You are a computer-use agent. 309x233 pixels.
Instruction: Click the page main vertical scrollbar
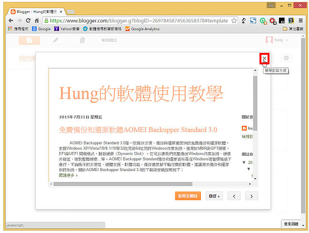pyautogui.click(x=303, y=125)
